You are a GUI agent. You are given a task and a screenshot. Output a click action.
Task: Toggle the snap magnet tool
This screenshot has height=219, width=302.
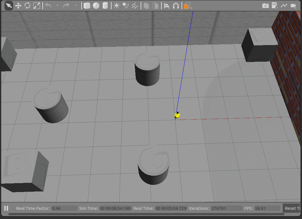point(175,6)
